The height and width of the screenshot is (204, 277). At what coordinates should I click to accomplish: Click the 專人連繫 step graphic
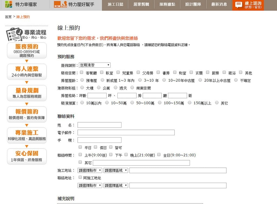tap(27, 72)
